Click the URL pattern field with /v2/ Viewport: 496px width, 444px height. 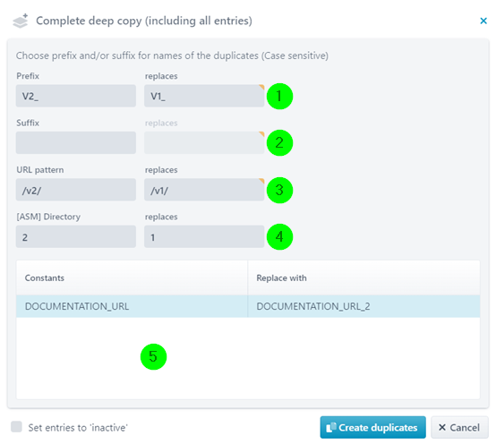coord(76,190)
